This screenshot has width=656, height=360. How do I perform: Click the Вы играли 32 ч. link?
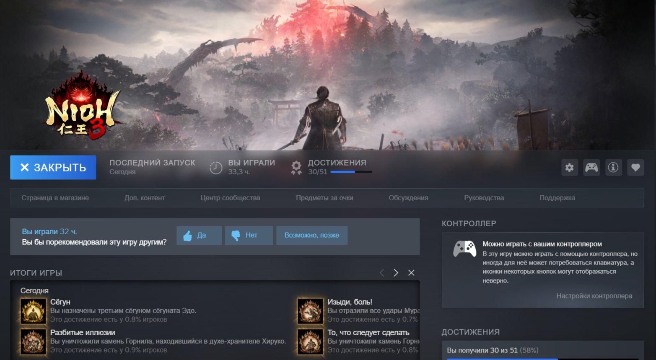coord(49,231)
